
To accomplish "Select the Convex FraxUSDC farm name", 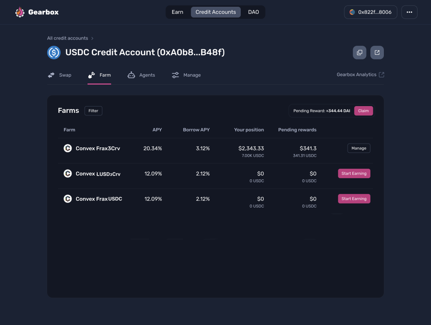I will (99, 199).
